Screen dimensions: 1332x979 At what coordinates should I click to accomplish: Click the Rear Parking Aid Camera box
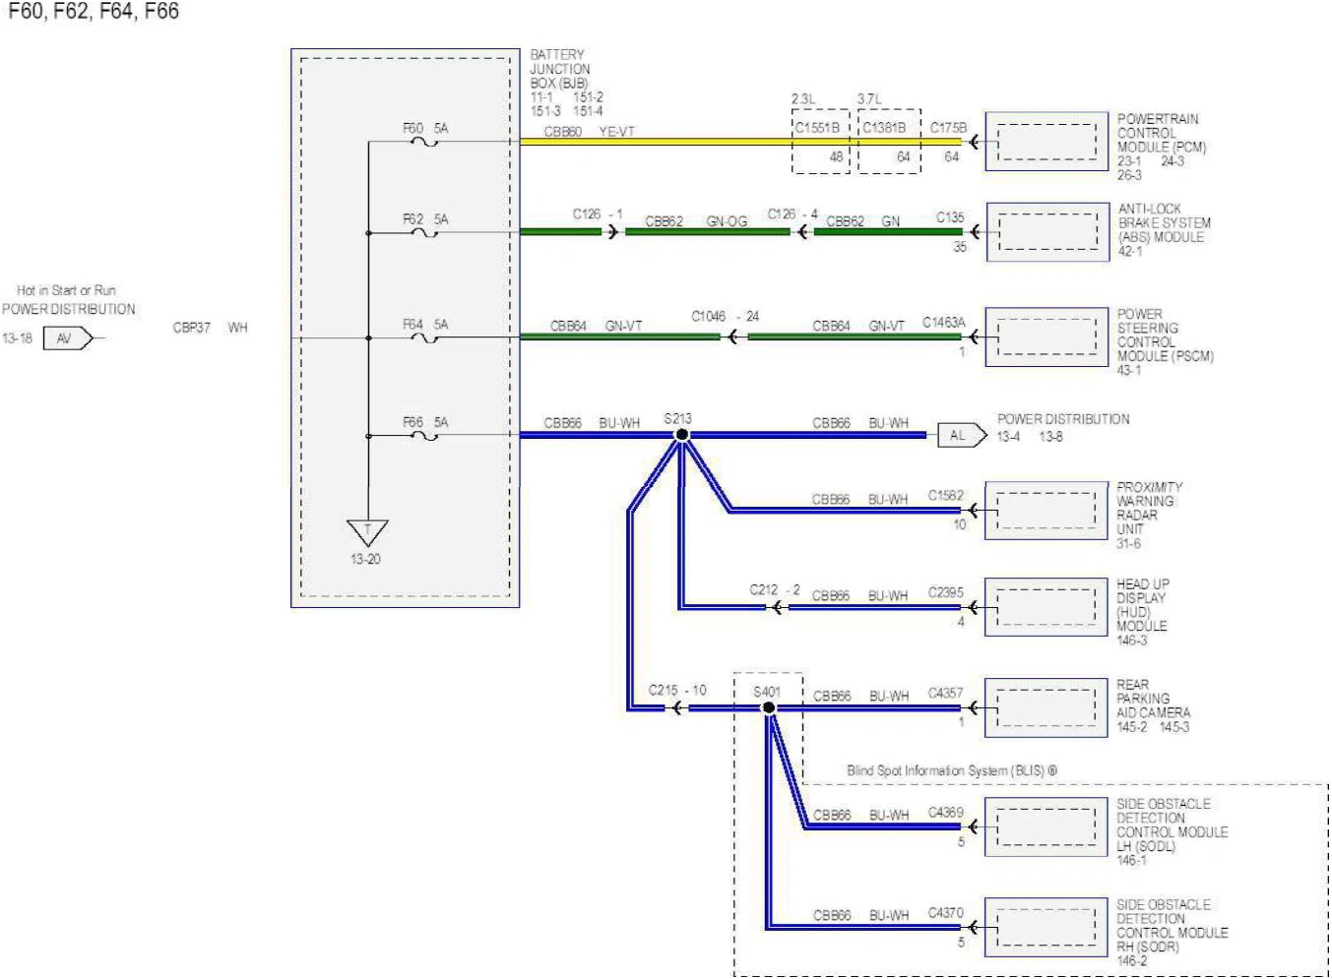click(1047, 707)
